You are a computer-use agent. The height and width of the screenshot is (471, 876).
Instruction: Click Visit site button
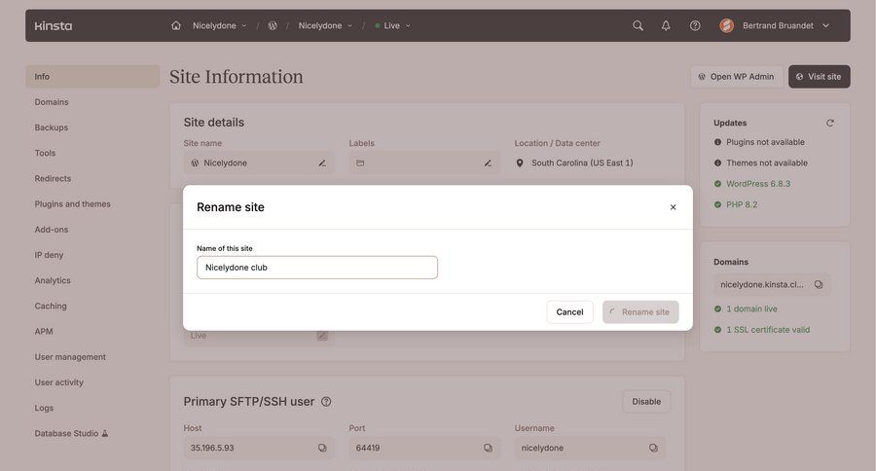click(819, 77)
